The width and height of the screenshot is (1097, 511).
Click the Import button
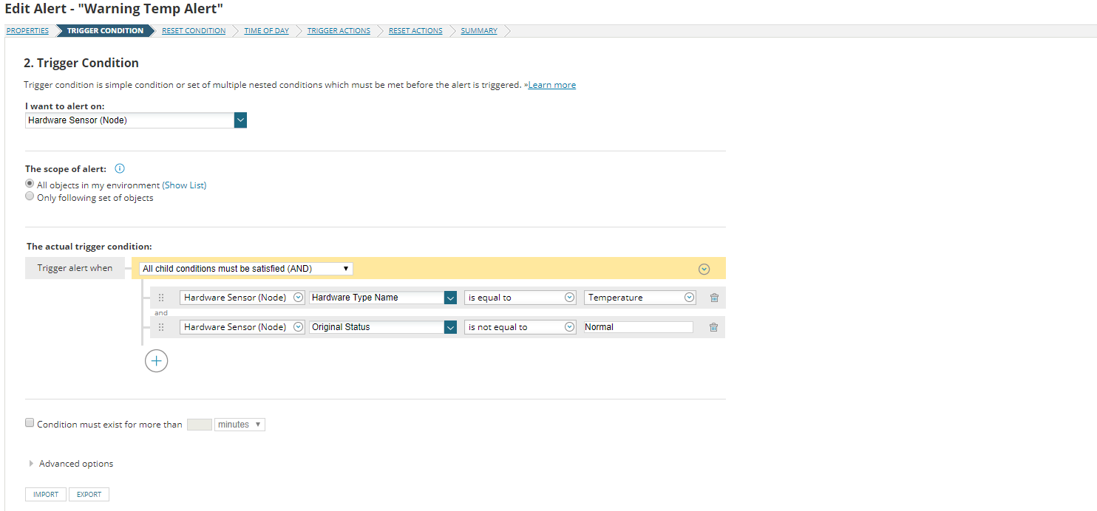pyautogui.click(x=46, y=494)
